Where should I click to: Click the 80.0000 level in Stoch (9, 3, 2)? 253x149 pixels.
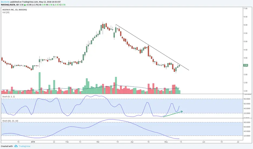pyautogui.click(x=247, y=99)
